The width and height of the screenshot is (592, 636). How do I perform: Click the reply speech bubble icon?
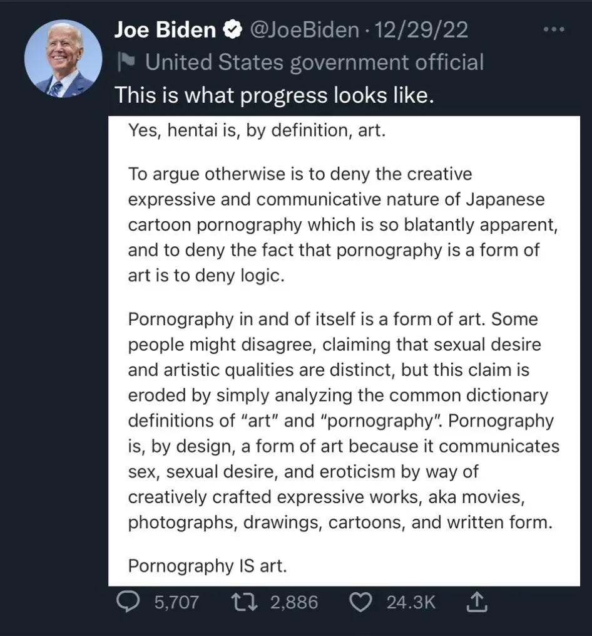129,603
